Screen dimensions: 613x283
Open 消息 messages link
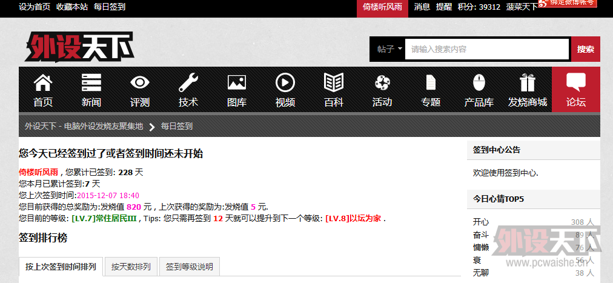click(x=422, y=7)
